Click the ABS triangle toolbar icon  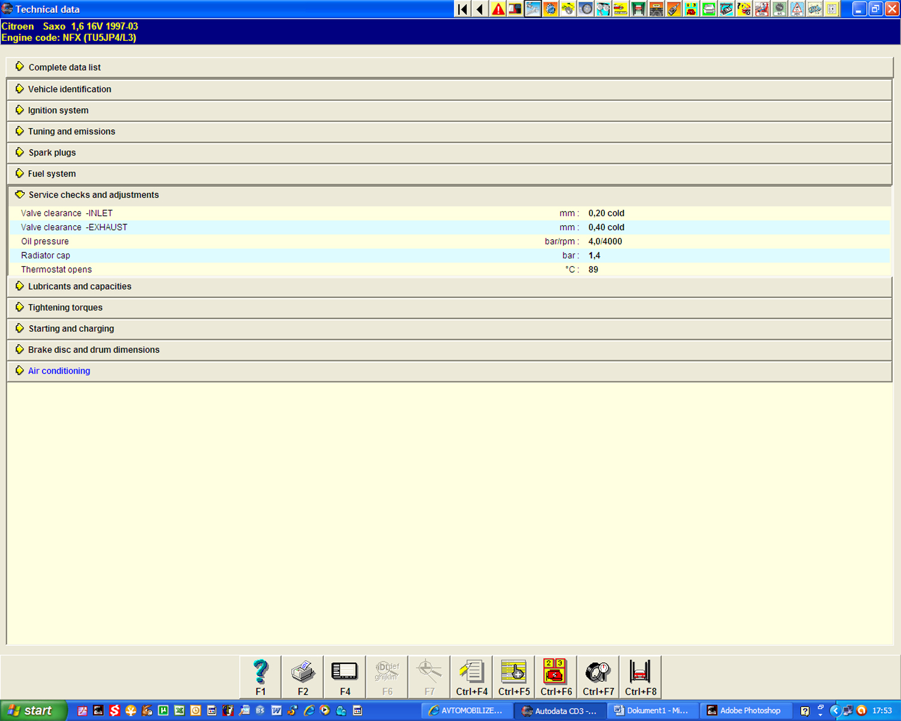(x=796, y=9)
